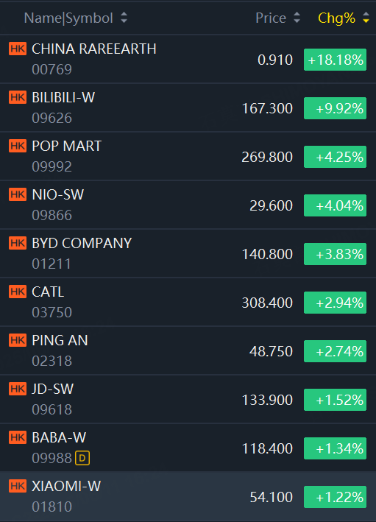
Task: Click HK market badge beside POP MART
Action: [18, 147]
